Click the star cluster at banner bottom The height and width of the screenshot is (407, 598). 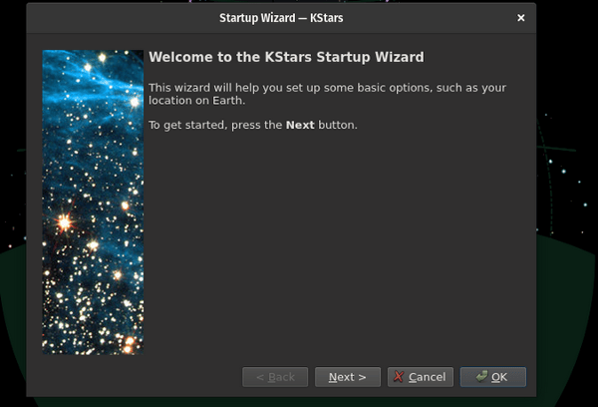[128, 344]
